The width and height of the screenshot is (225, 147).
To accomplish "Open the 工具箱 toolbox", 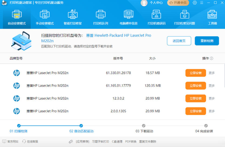I will 212,17.
